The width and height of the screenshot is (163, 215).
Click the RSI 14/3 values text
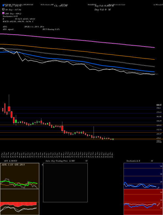[25, 19]
